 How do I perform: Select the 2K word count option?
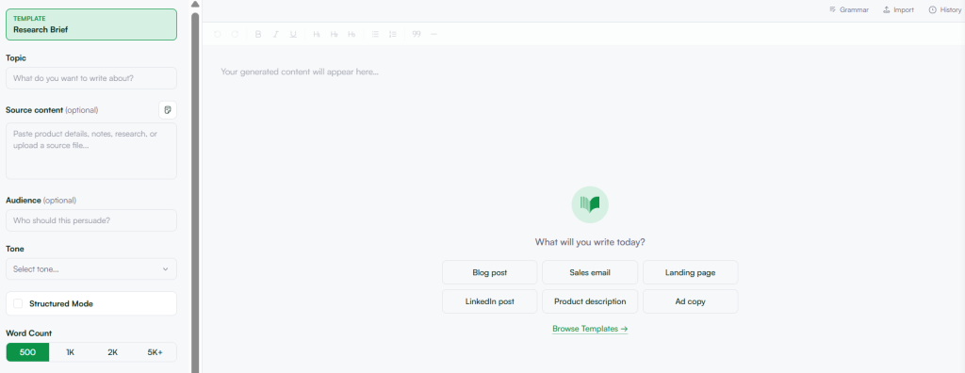pos(113,352)
